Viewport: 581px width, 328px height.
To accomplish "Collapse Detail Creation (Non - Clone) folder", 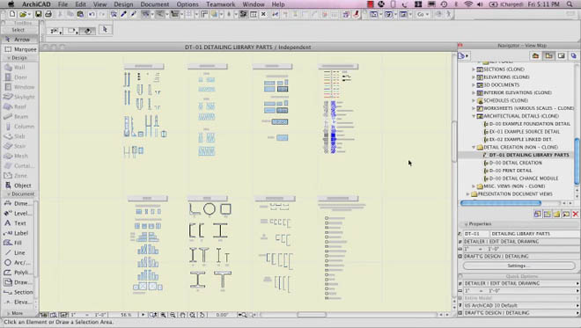I will pos(474,147).
